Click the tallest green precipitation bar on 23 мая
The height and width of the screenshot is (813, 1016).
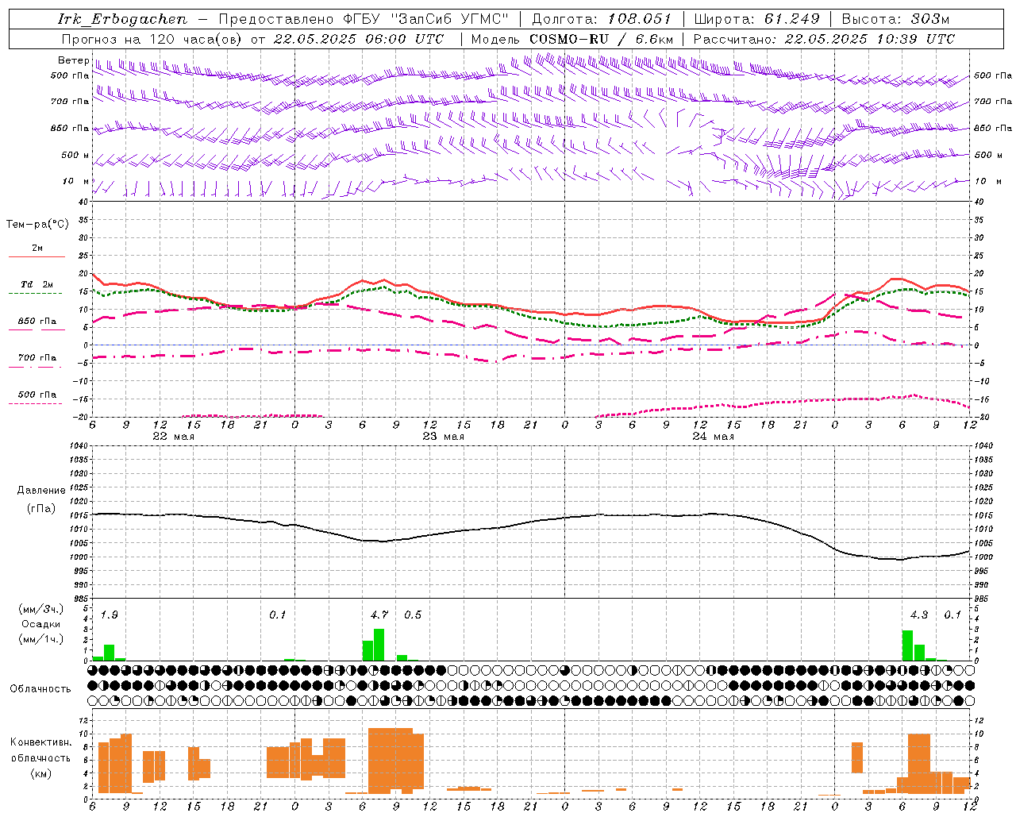pyautogui.click(x=379, y=645)
